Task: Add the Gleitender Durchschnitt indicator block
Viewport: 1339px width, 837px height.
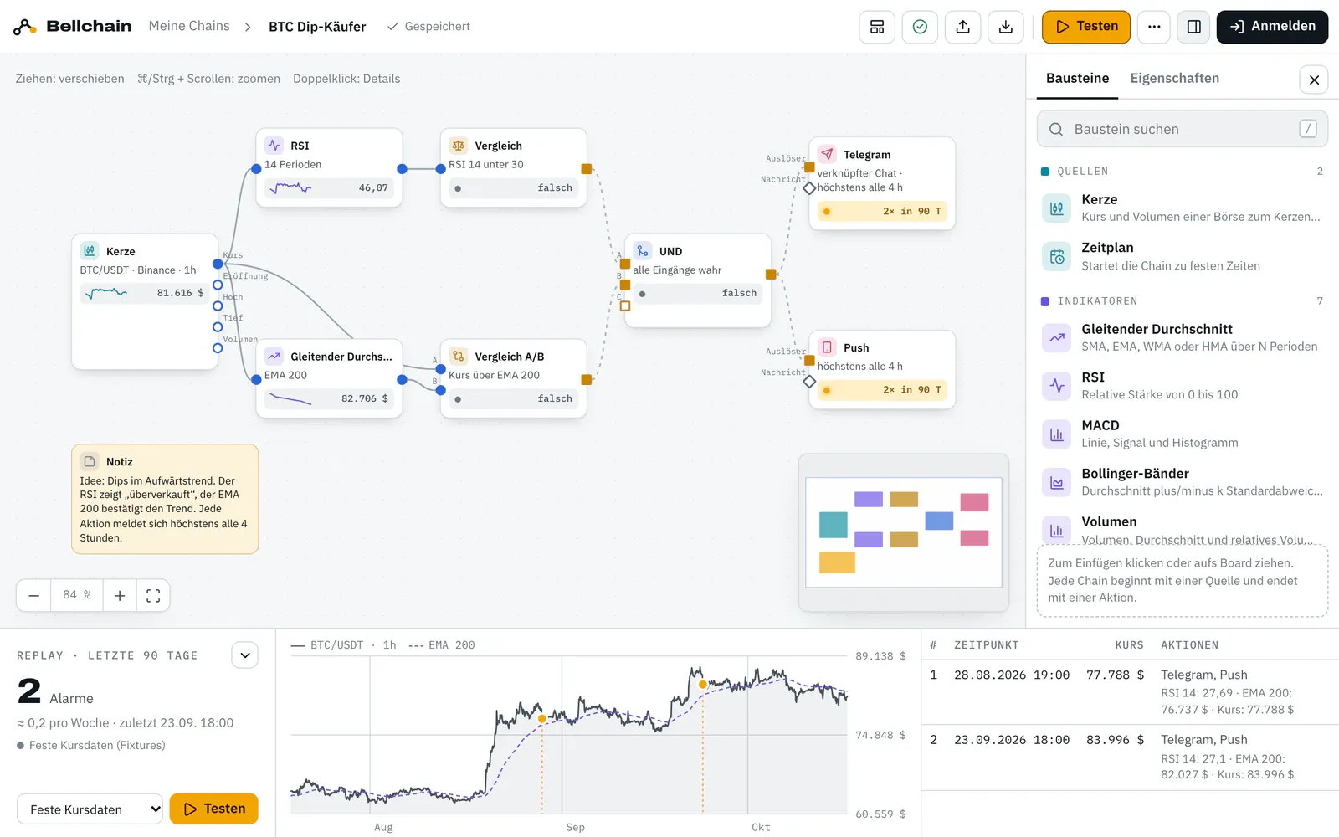Action: (x=1183, y=337)
